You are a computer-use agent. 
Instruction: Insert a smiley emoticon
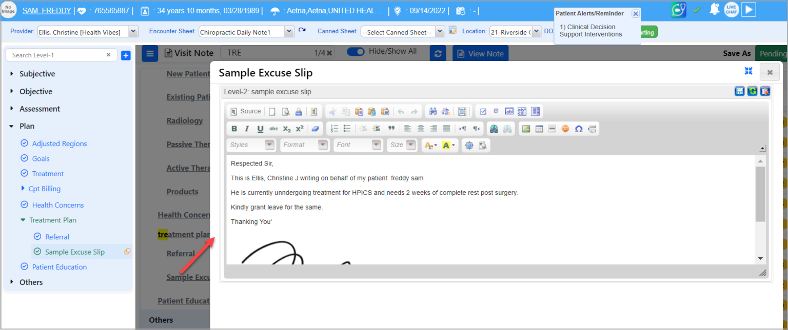[x=565, y=129]
